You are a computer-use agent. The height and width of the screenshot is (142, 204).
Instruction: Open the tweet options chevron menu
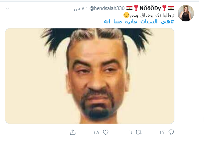pyautogui.click(x=8, y=8)
